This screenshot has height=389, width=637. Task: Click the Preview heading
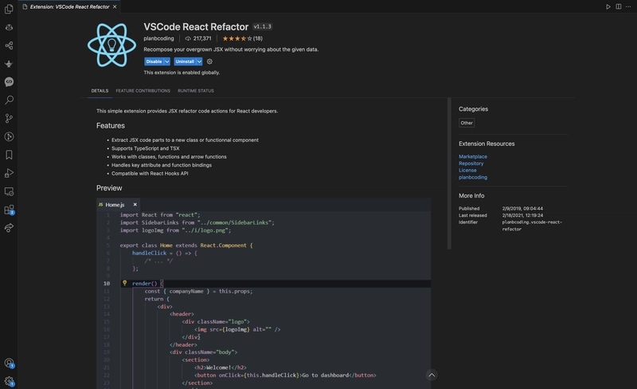(x=109, y=188)
